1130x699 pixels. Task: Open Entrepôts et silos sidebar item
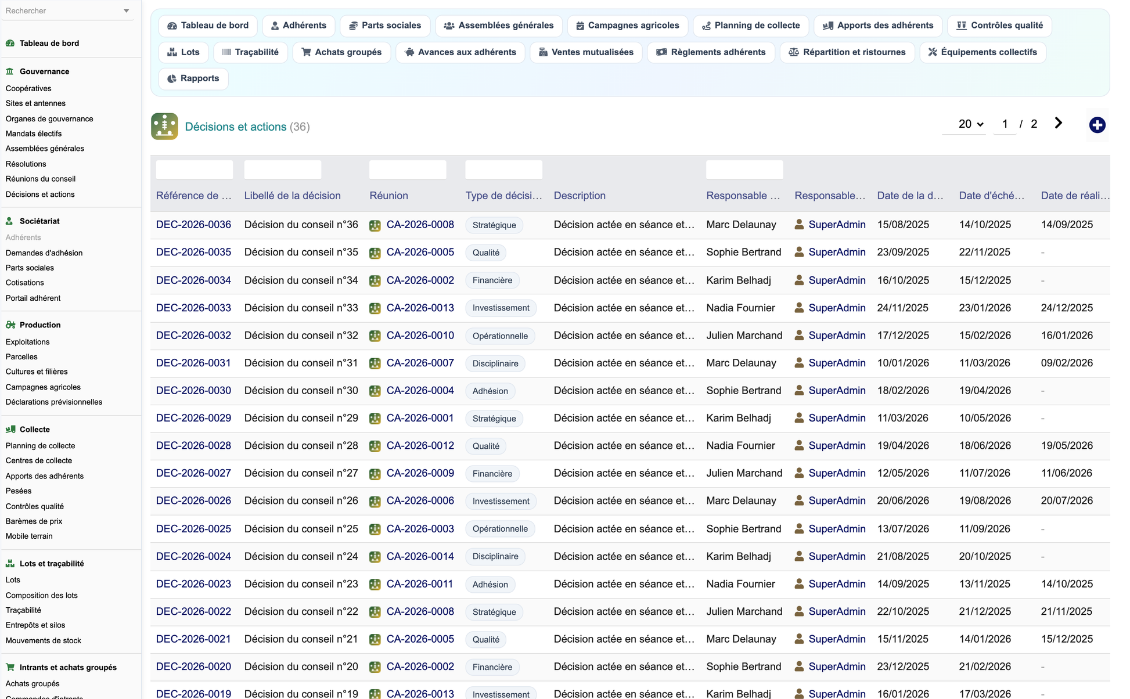pos(35,625)
